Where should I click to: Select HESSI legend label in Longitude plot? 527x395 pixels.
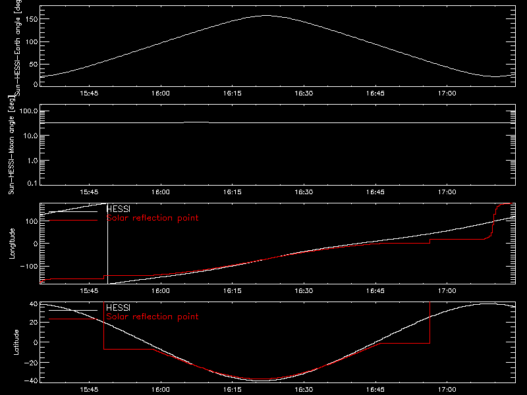[x=119, y=209]
